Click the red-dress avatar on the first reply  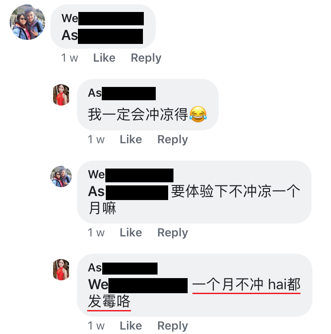pyautogui.click(x=61, y=95)
